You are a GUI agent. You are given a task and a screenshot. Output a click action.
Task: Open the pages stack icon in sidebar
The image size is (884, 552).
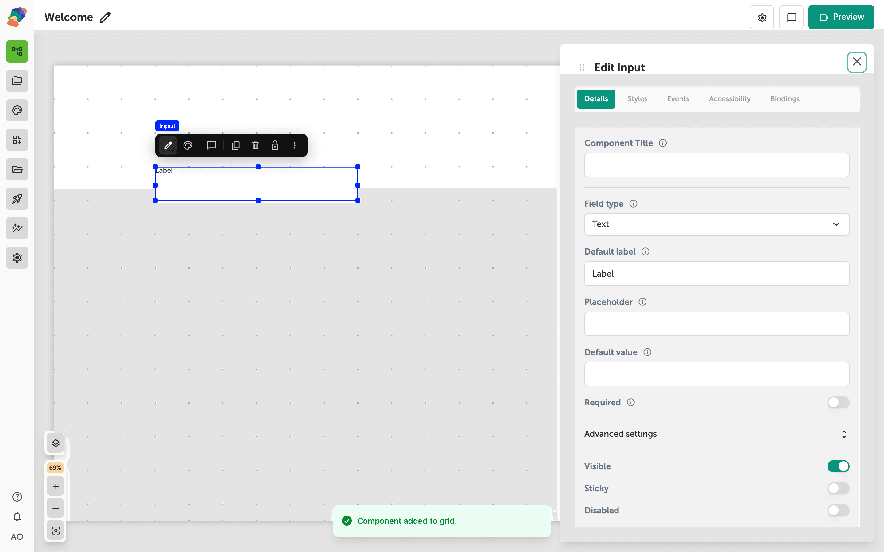point(17,81)
